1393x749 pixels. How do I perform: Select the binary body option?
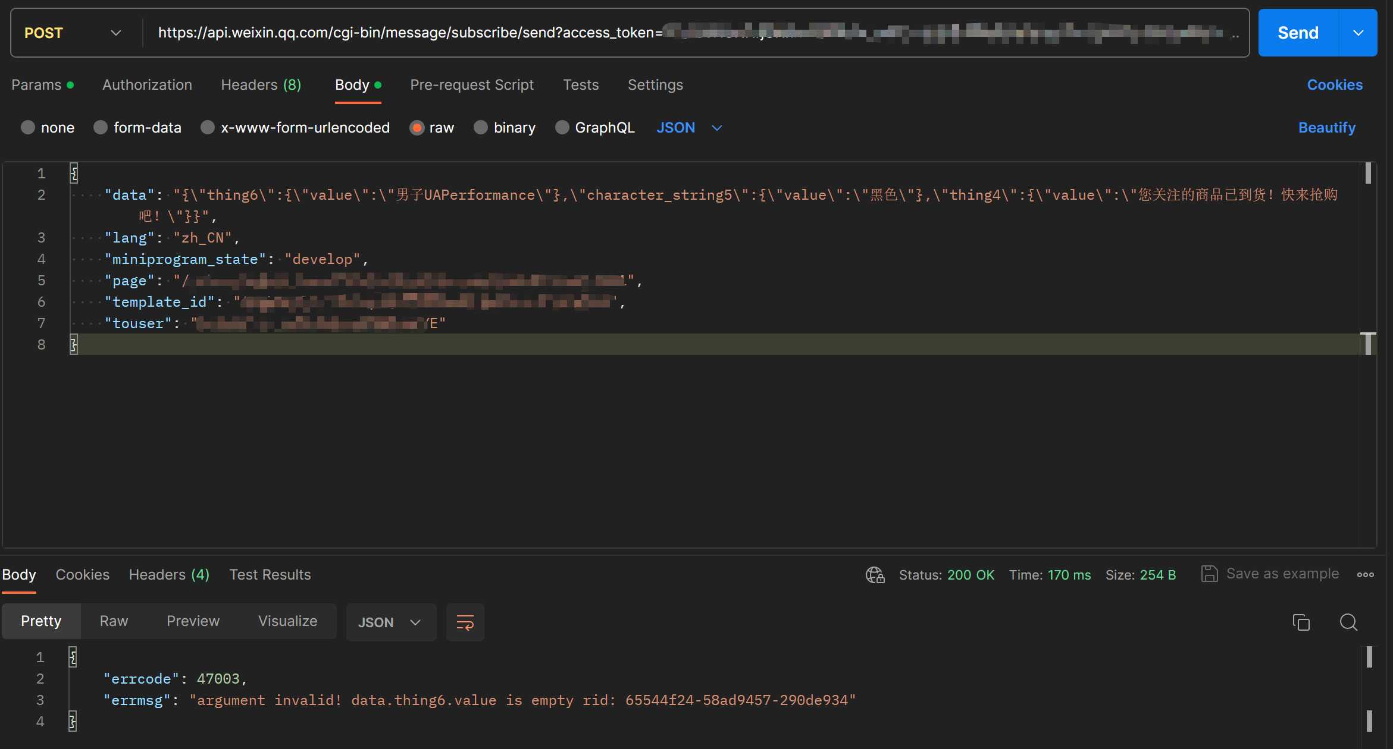click(x=481, y=128)
